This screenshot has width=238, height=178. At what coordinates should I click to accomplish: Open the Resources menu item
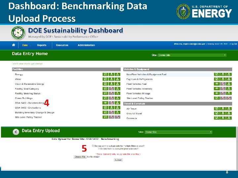click(x=62, y=45)
